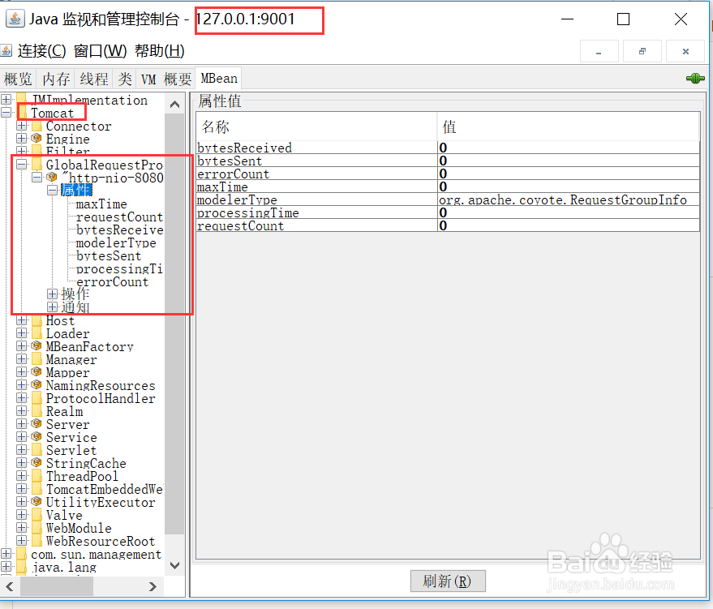
Task: Select the Service bean icon
Action: pos(37,437)
